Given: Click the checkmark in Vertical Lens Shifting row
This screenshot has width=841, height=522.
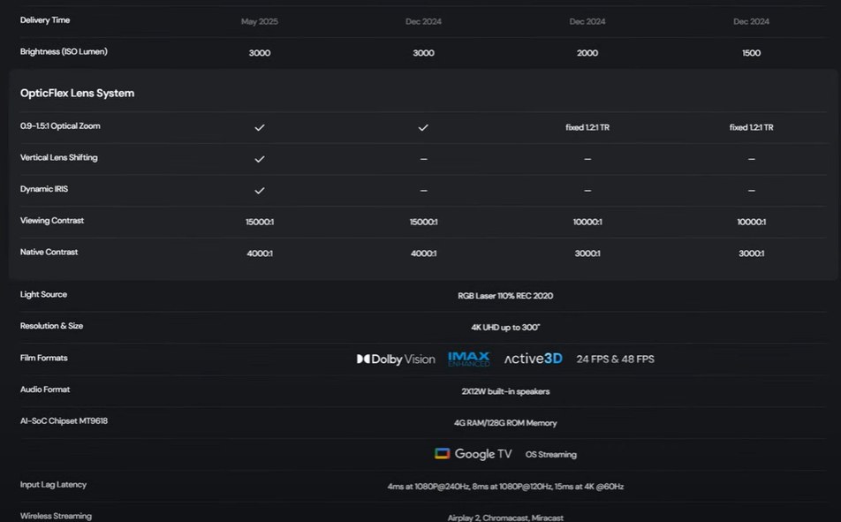Looking at the screenshot, I should [259, 159].
